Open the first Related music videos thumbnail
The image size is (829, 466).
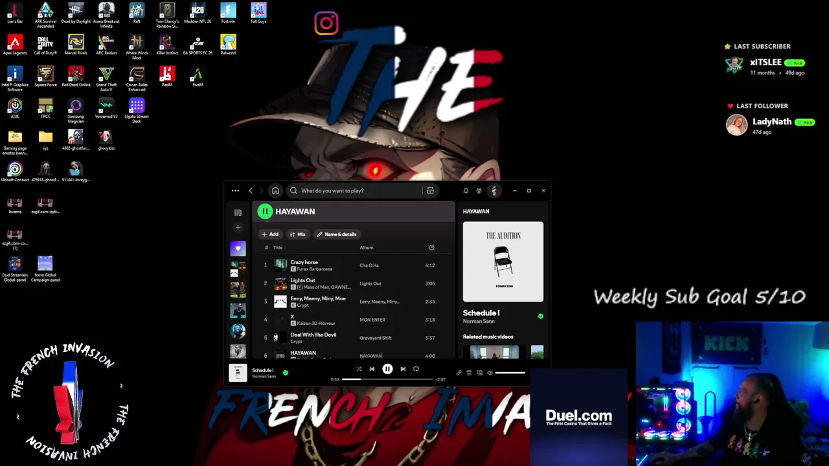[494, 353]
